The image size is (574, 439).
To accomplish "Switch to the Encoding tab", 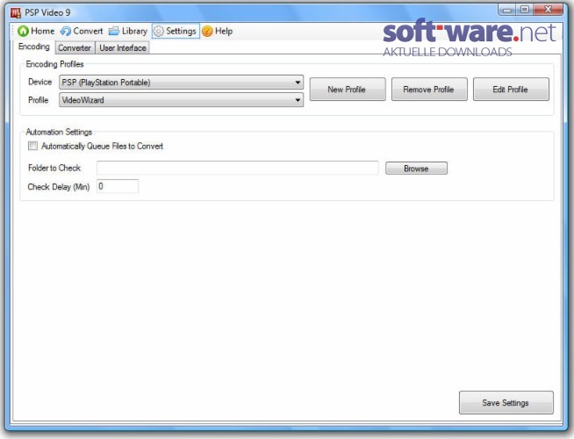I will click(x=34, y=47).
